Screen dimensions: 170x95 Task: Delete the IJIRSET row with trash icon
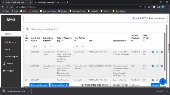coord(162,66)
